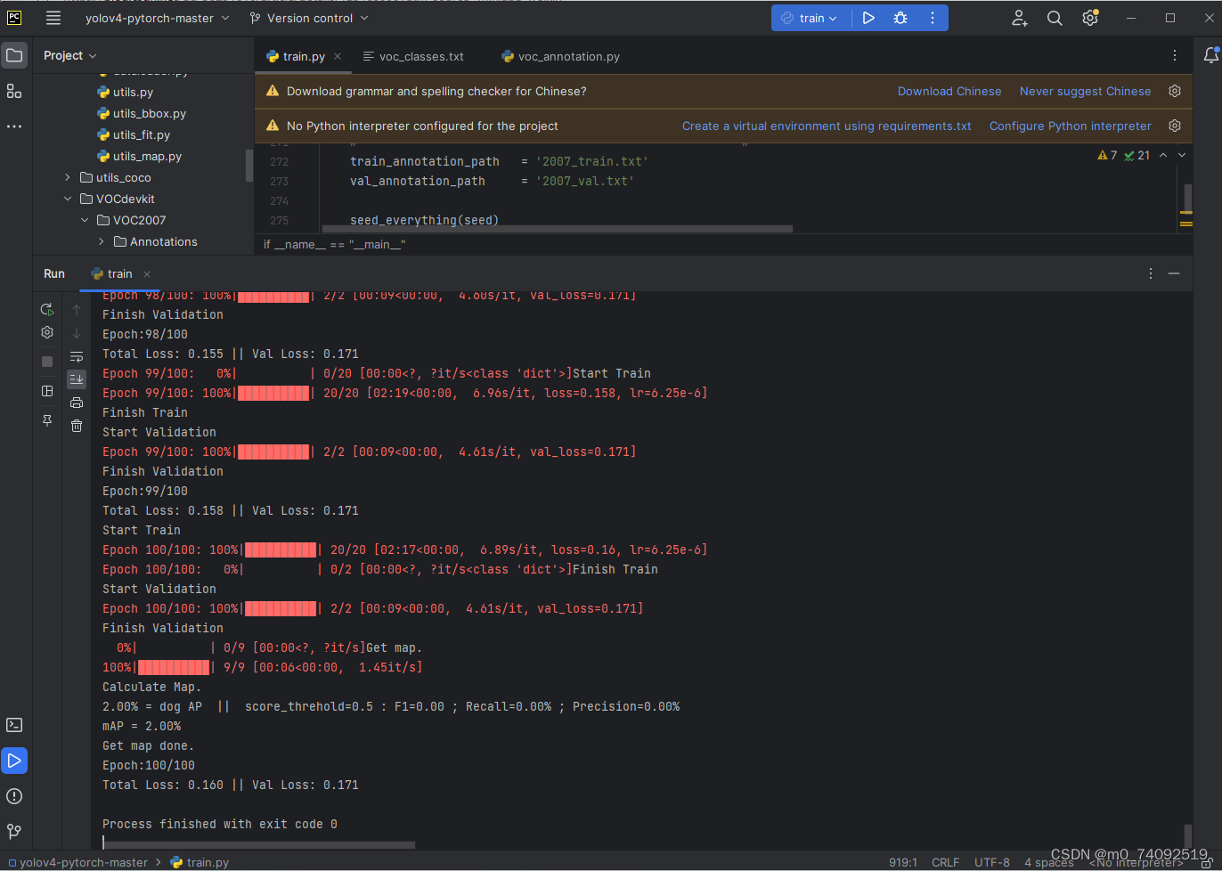Open the Project tool window icon
1222x871 pixels.
14,56
